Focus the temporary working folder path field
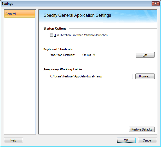Screen dimensions: 161x147 tap(91, 76)
